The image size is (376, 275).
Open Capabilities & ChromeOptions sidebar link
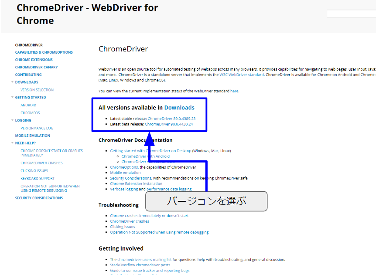coord(44,52)
